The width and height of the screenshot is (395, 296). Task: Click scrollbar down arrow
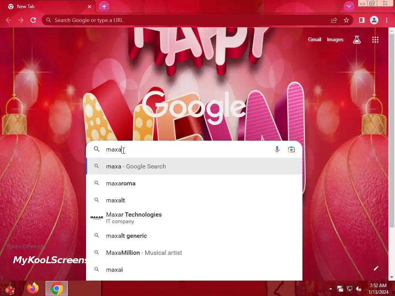[392, 277]
